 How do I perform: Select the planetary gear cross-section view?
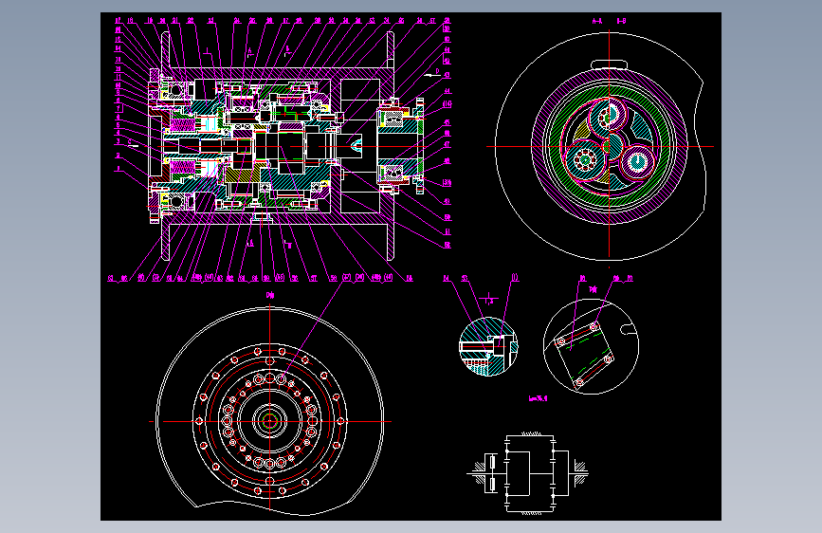(x=601, y=146)
